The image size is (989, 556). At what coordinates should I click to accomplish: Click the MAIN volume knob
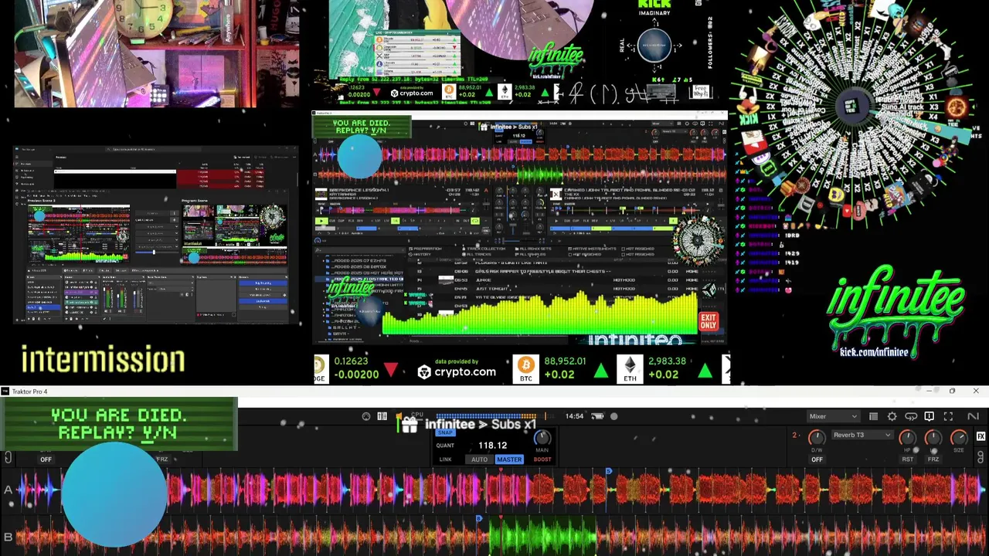pos(542,437)
